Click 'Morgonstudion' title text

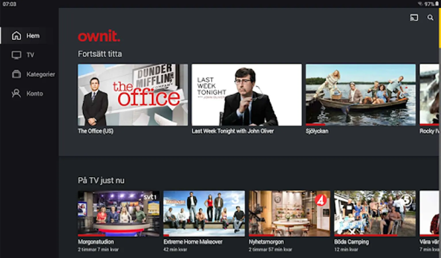[x=96, y=242]
